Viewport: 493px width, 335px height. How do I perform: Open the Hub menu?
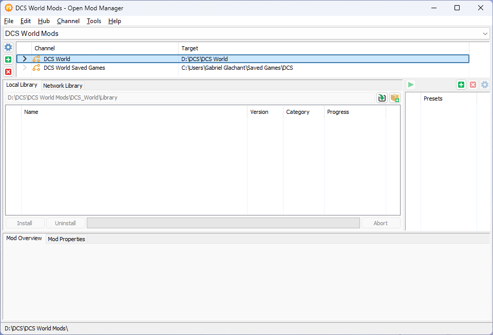point(44,21)
